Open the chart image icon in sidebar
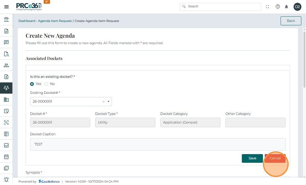This screenshot has height=185, width=306. 6,145
